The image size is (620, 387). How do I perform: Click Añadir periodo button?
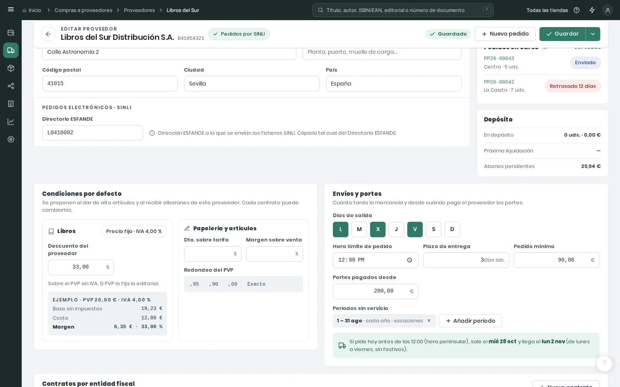(470, 321)
